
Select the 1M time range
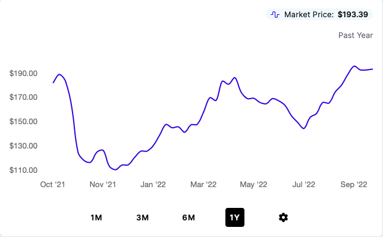(x=96, y=217)
